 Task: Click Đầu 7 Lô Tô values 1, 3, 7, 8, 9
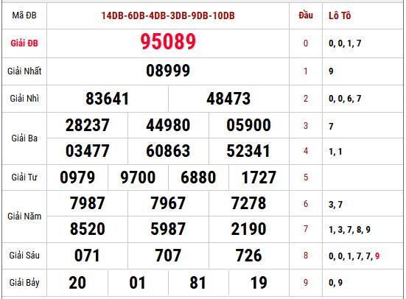(349, 230)
